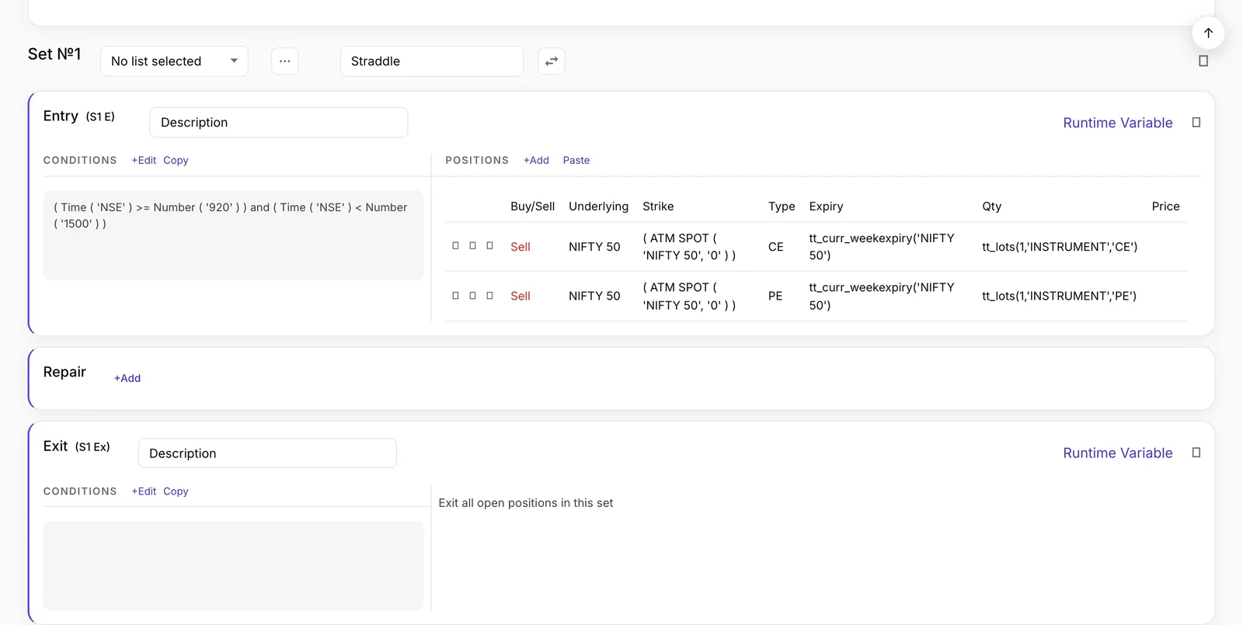Click the PE row's ATM SPOT strike expression

(x=689, y=296)
